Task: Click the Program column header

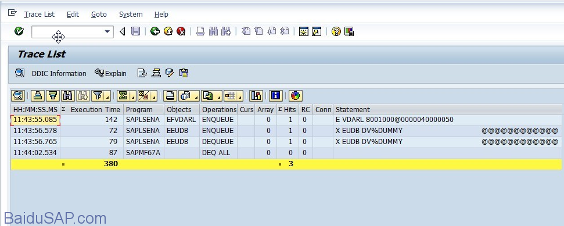Action: point(144,109)
